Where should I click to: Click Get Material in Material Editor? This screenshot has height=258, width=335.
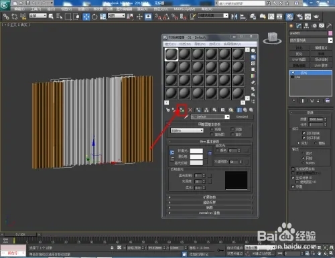click(167, 110)
